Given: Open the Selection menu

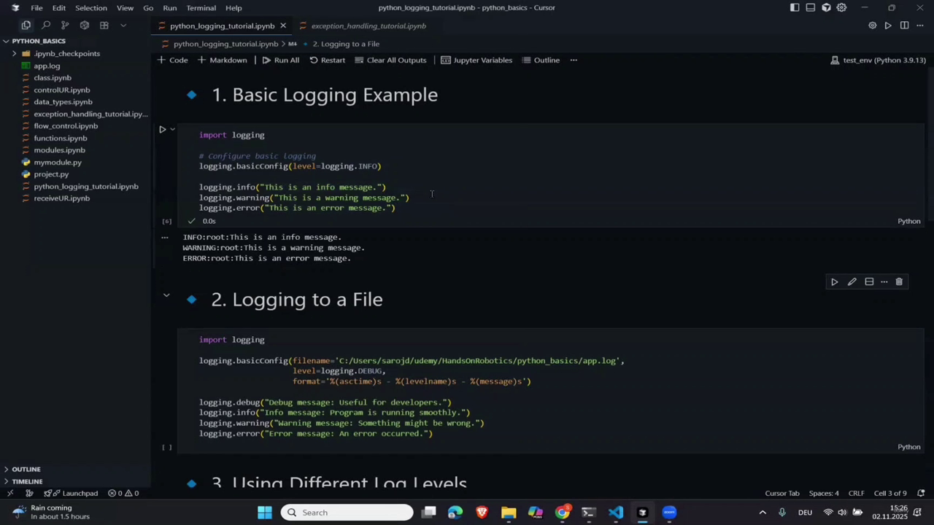Looking at the screenshot, I should [x=91, y=8].
